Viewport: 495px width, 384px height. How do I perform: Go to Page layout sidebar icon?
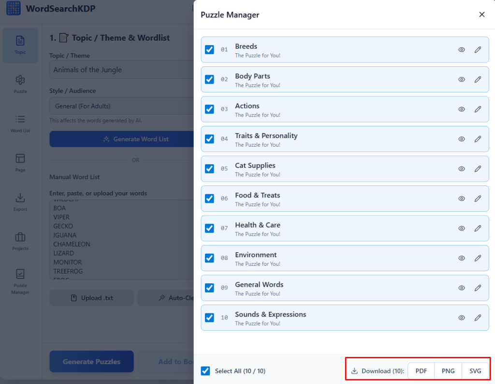coord(20,162)
